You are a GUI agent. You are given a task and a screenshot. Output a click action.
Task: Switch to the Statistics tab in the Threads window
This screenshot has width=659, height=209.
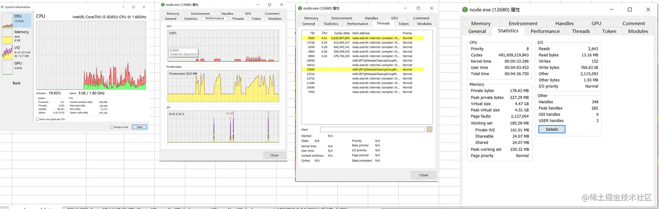click(x=331, y=24)
